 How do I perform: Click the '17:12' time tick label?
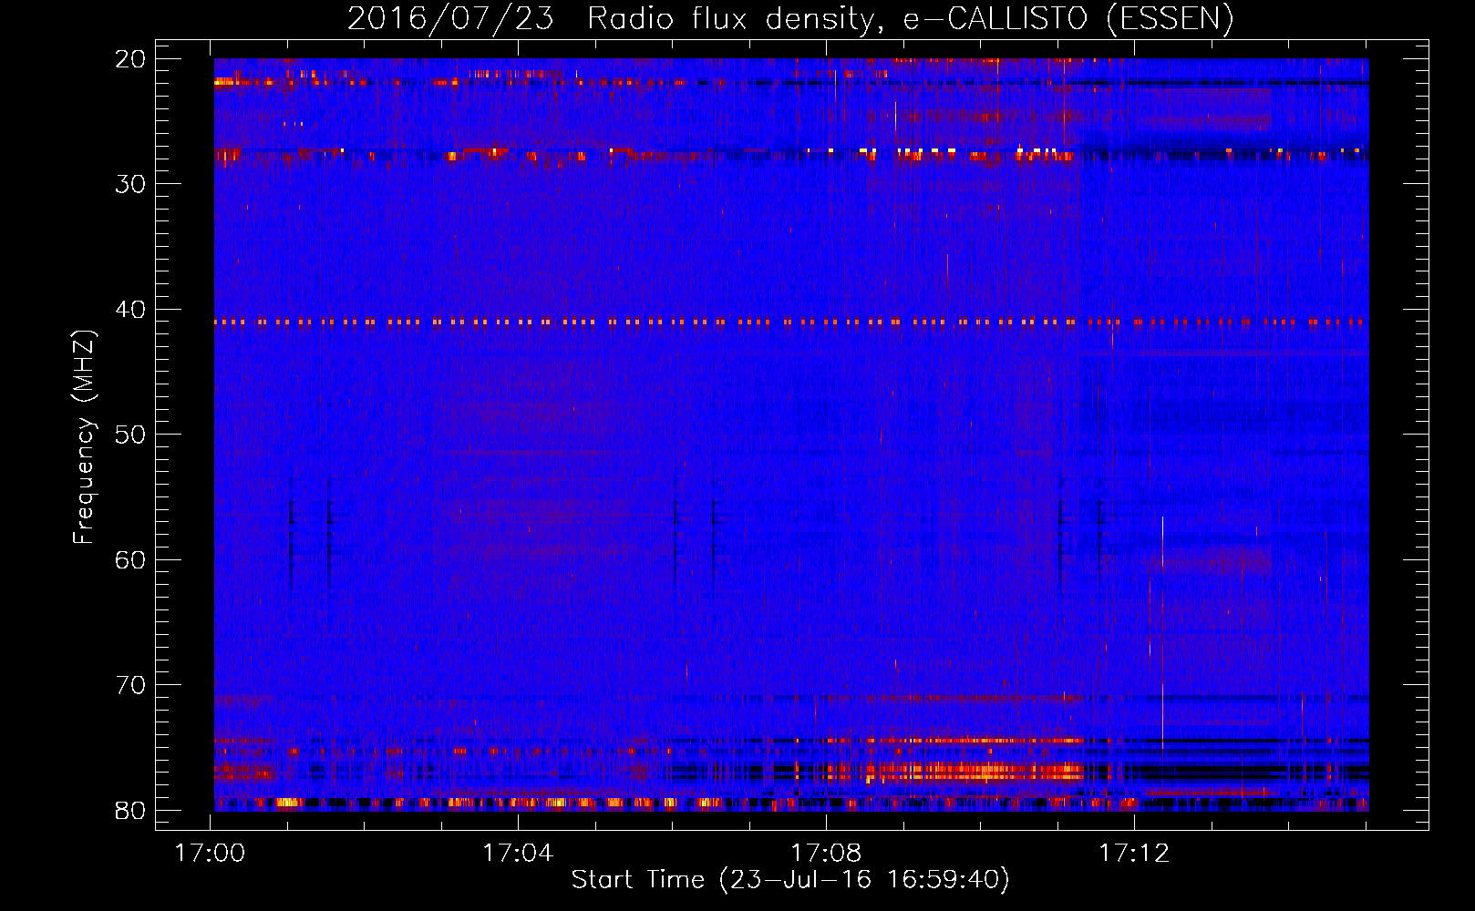[x=1134, y=854]
